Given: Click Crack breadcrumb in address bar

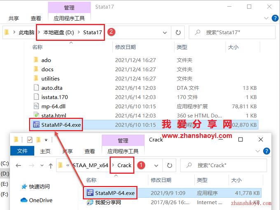Looking at the screenshot, I should pos(124,166).
